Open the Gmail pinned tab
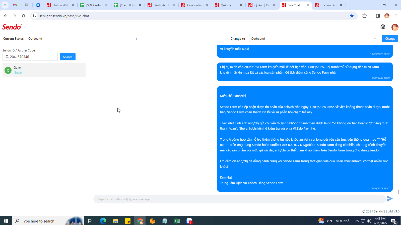This screenshot has width=401, height=225. pos(15,5)
